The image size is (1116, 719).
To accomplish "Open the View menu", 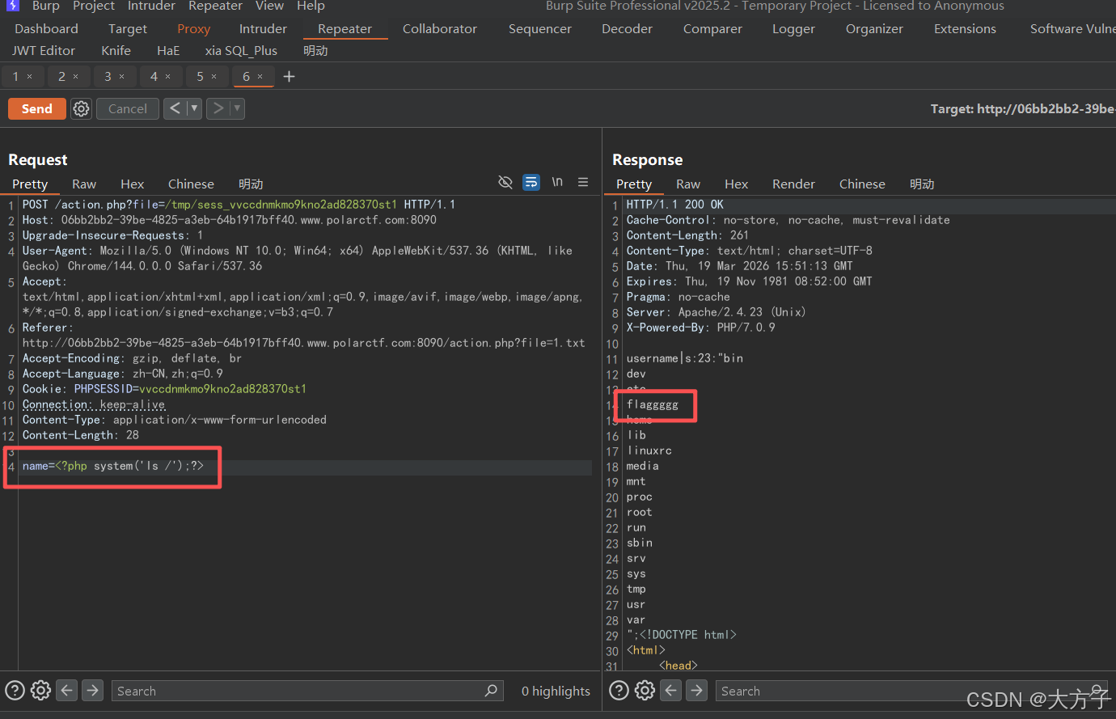I will click(x=269, y=6).
